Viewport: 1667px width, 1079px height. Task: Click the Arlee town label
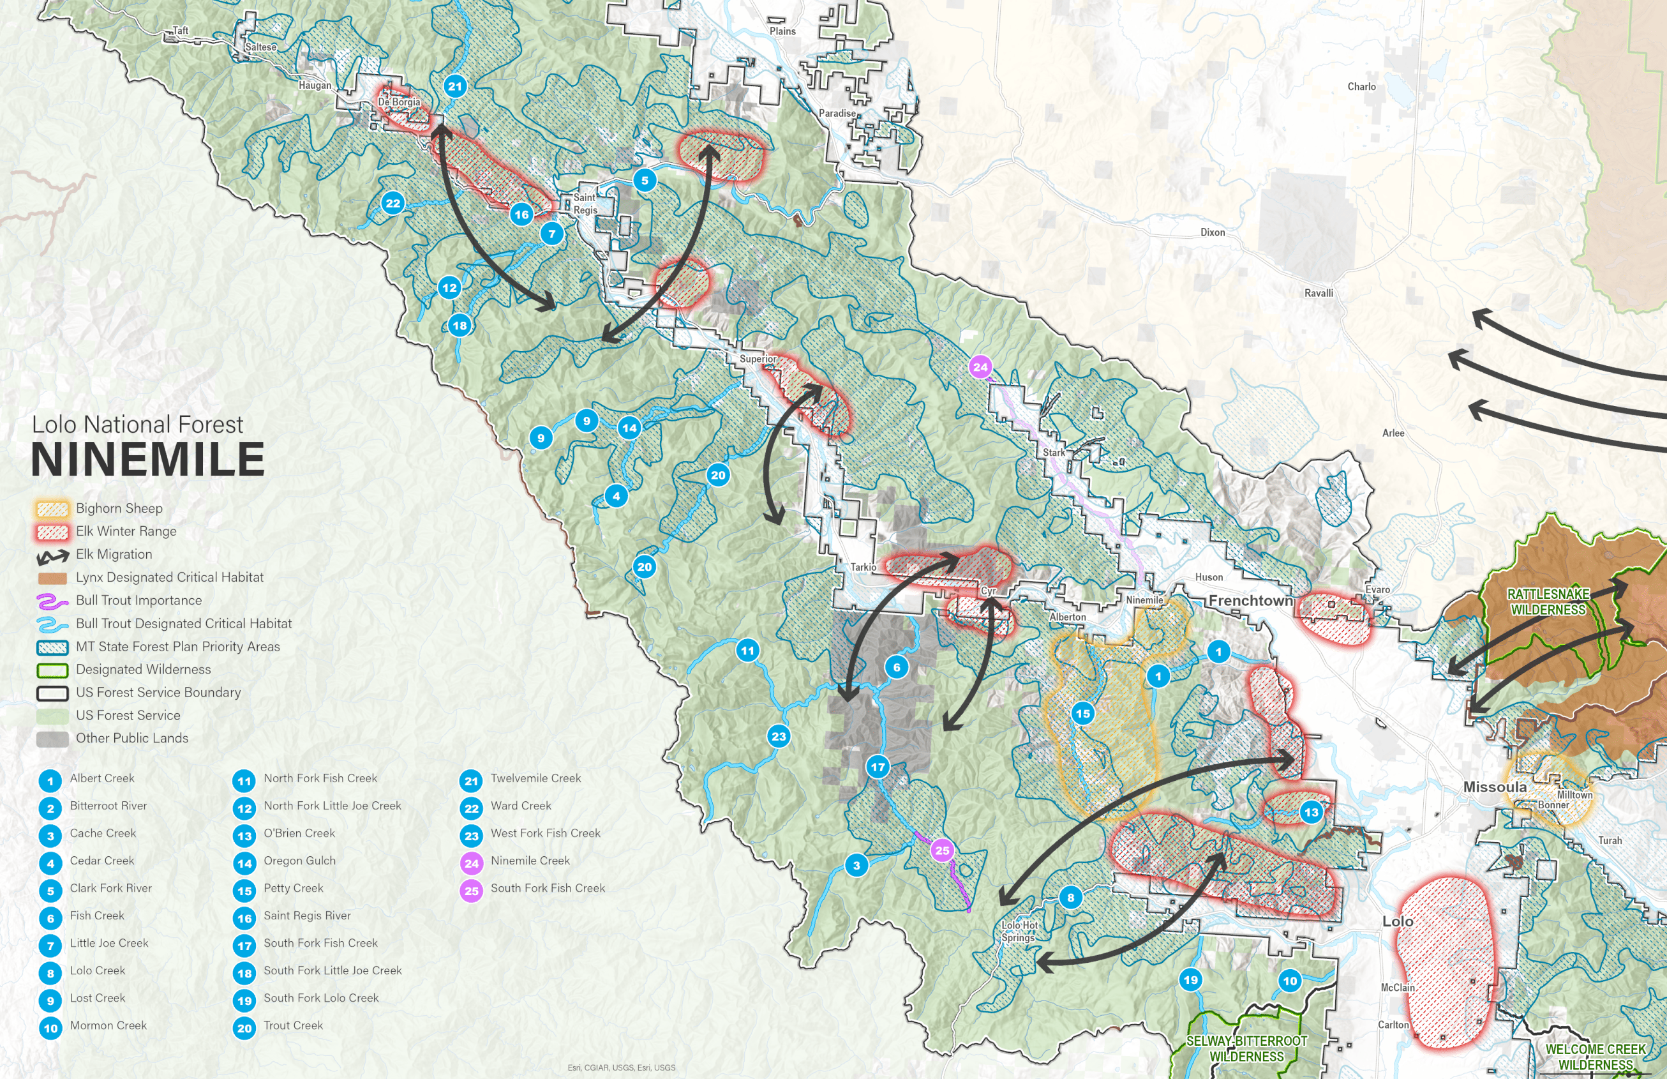coord(1393,433)
